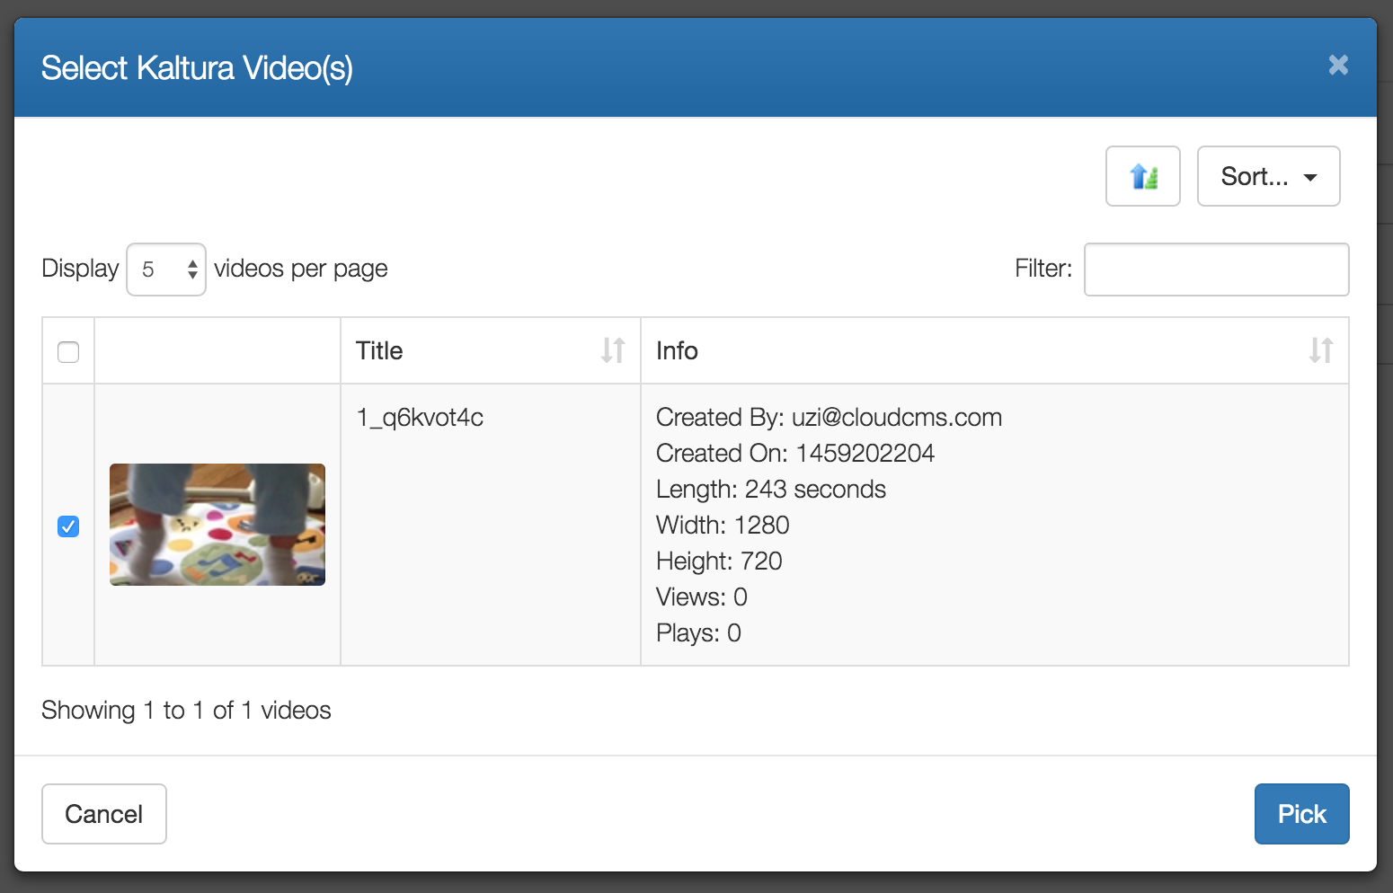Click into the Filter text field
The image size is (1393, 893).
(1215, 270)
